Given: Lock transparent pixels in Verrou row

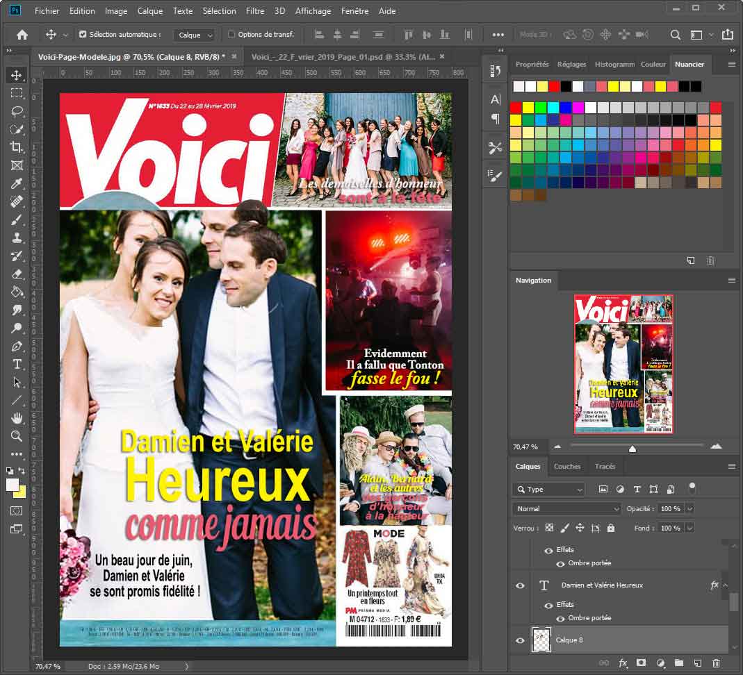Looking at the screenshot, I should click(549, 528).
